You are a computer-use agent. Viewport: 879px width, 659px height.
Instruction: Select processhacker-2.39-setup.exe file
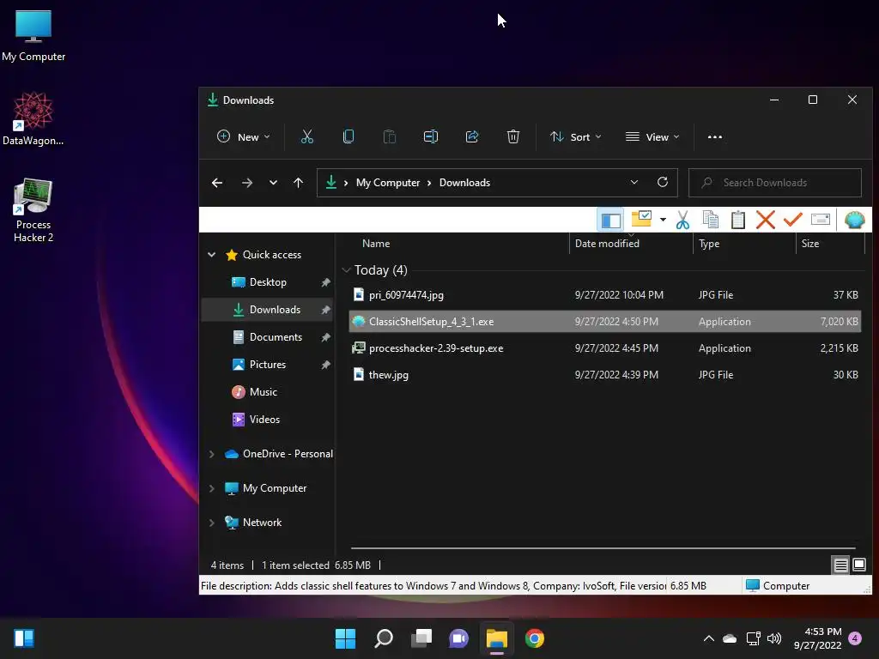605,348
